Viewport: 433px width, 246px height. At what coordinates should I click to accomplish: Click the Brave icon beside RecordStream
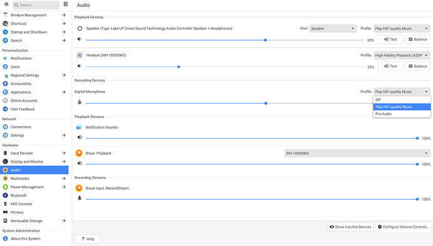[79, 188]
